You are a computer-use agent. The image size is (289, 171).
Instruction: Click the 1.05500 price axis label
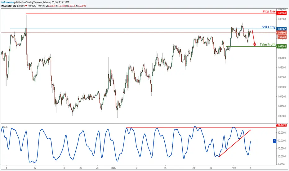[282, 77]
